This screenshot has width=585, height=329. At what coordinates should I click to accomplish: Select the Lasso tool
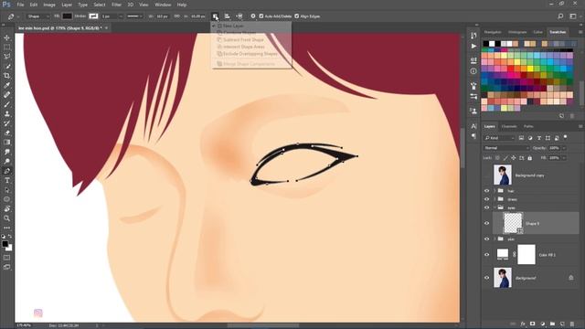coord(7,57)
